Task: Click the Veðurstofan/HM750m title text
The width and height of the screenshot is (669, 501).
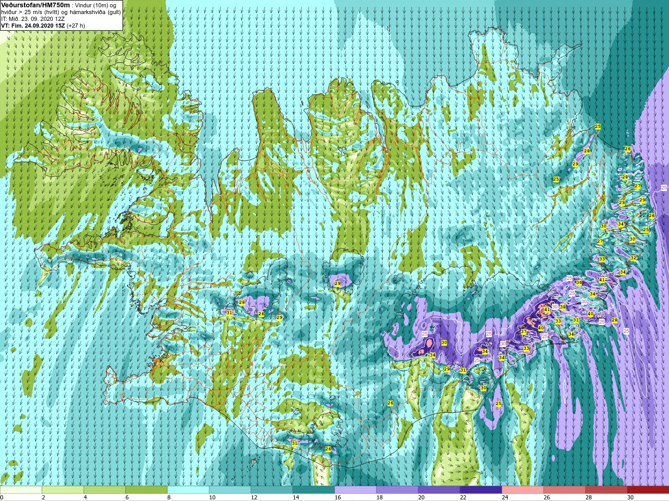Action: point(36,5)
